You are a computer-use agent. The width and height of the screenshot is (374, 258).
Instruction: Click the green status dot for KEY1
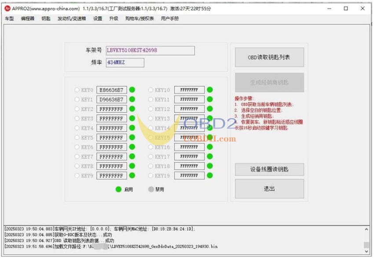[132, 99]
